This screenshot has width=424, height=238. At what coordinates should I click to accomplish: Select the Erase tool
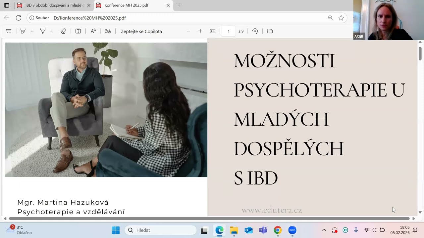pyautogui.click(x=63, y=31)
